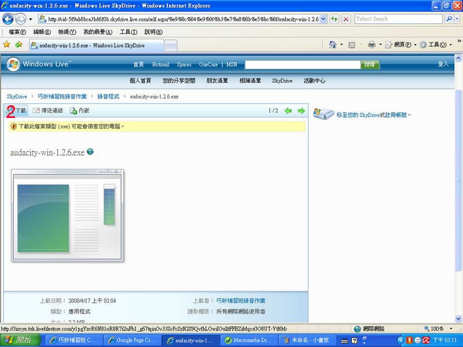The image size is (463, 347).
Task: Click the green next file arrow
Action: click(301, 111)
